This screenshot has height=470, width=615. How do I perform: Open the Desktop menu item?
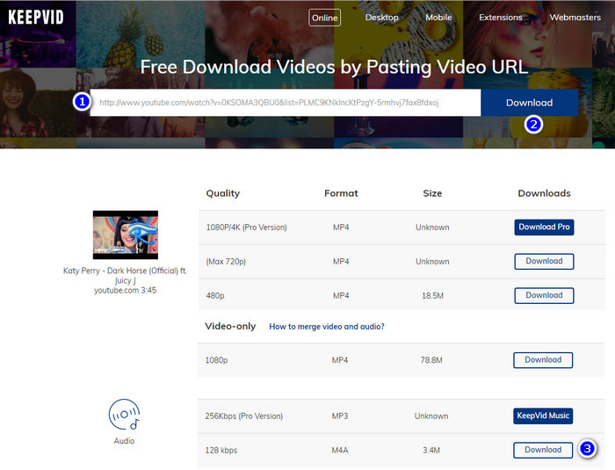coord(381,18)
